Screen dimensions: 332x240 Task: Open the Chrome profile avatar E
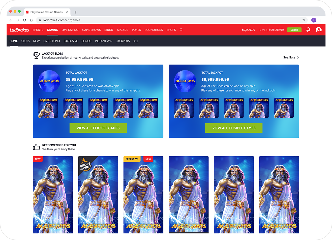tap(314, 20)
